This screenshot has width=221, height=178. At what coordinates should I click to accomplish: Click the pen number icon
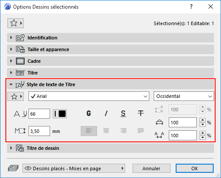20,114
